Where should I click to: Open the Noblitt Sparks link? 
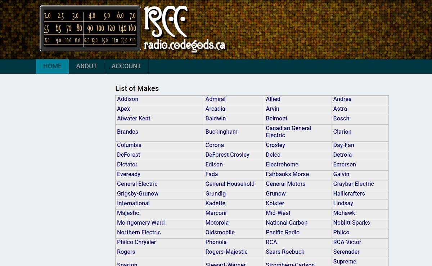coord(352,223)
